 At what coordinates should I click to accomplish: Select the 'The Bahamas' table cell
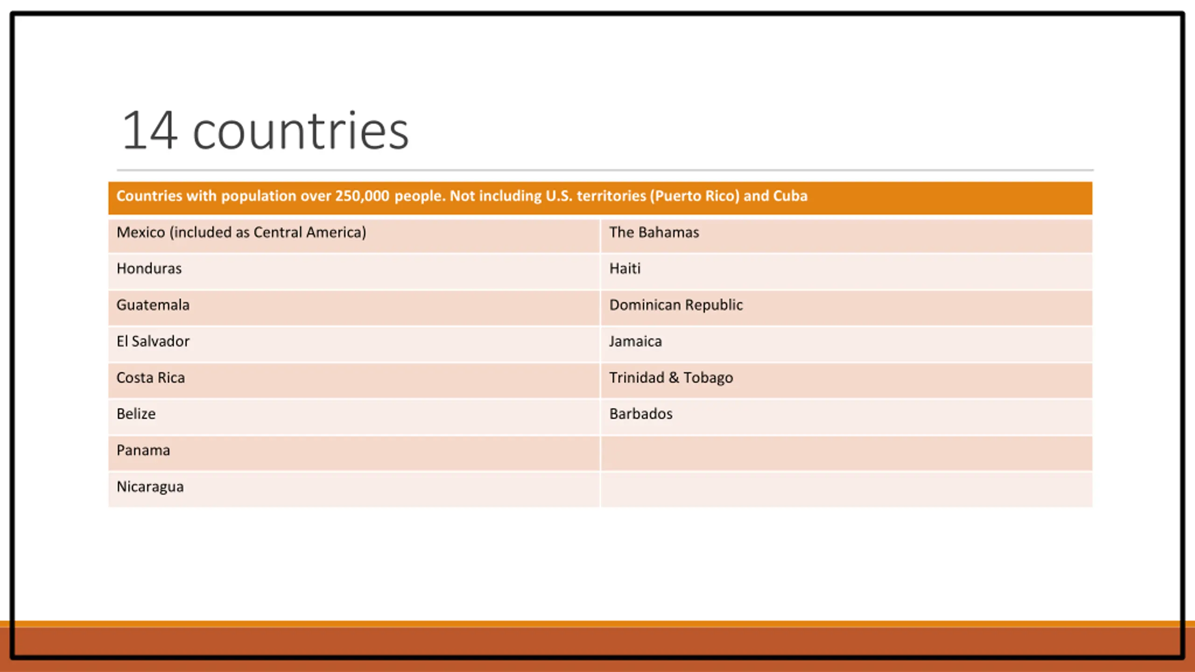[x=847, y=236]
